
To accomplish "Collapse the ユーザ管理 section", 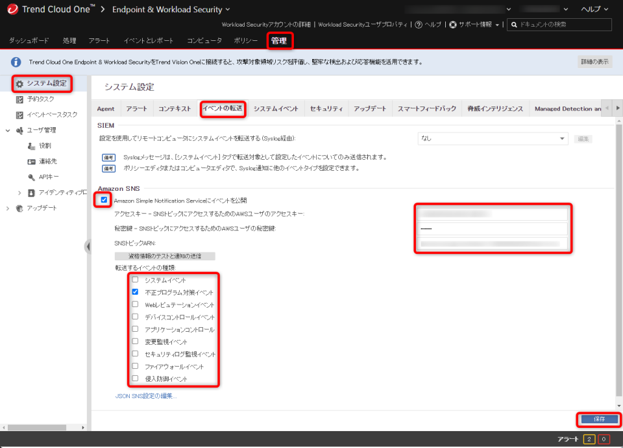I will pos(6,130).
